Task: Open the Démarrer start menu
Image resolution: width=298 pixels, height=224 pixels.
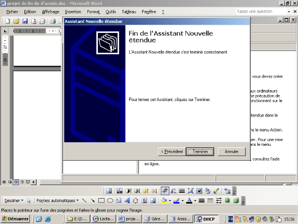Action: click(x=15, y=219)
